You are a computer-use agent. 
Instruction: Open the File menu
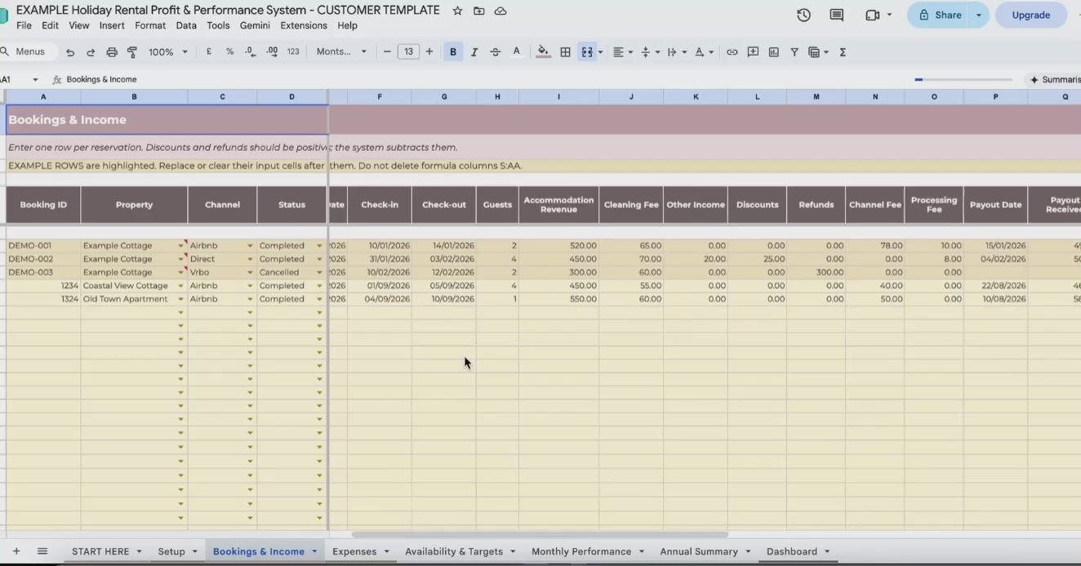(x=24, y=25)
